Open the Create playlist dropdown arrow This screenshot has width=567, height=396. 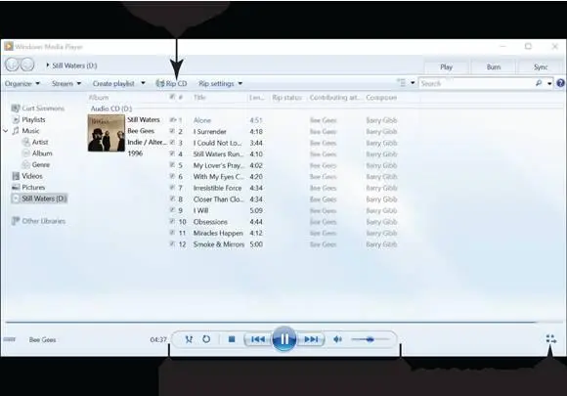pos(143,83)
